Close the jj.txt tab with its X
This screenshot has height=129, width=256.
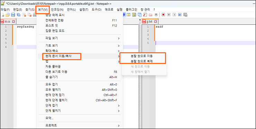click(155, 21)
